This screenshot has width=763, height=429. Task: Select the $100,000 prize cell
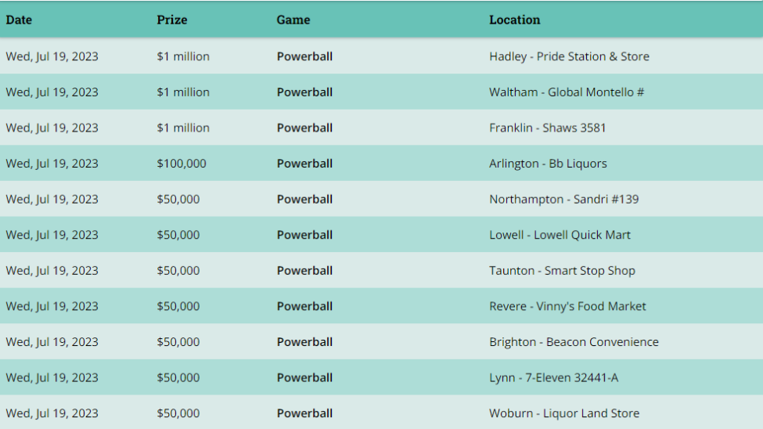point(182,164)
